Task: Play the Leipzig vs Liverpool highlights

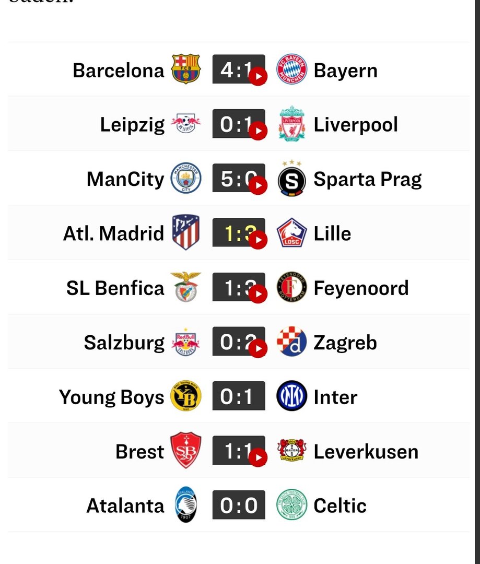Action: (x=257, y=131)
